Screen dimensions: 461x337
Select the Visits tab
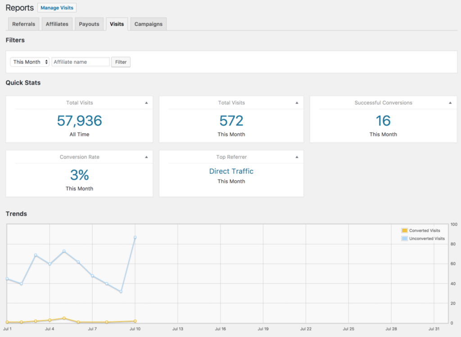(117, 24)
